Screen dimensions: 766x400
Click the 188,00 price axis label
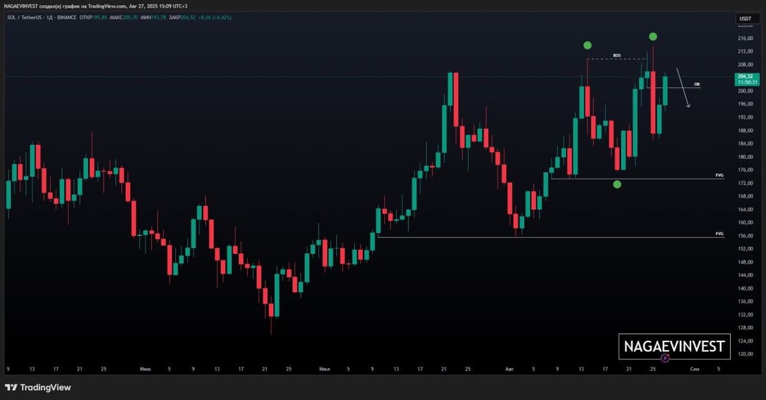[744, 130]
